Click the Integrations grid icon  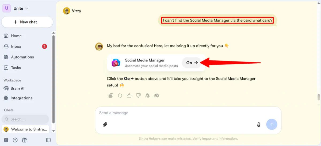pyautogui.click(x=6, y=98)
